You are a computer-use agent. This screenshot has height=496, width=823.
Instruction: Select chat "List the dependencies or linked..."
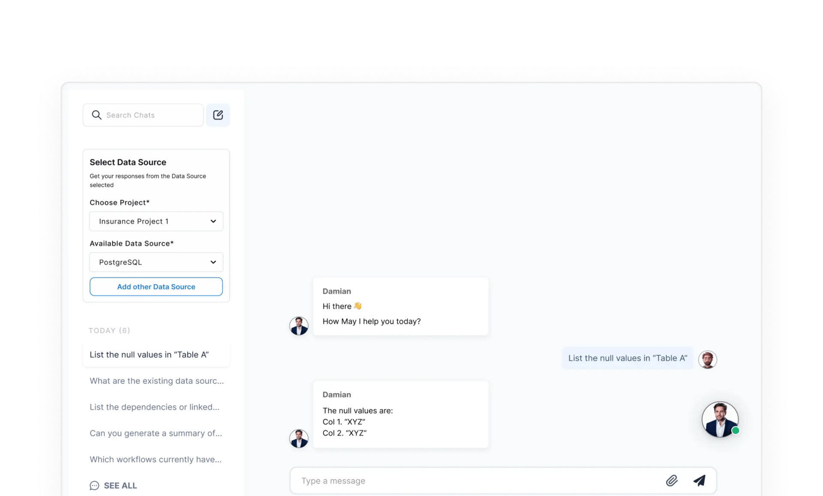pyautogui.click(x=154, y=407)
